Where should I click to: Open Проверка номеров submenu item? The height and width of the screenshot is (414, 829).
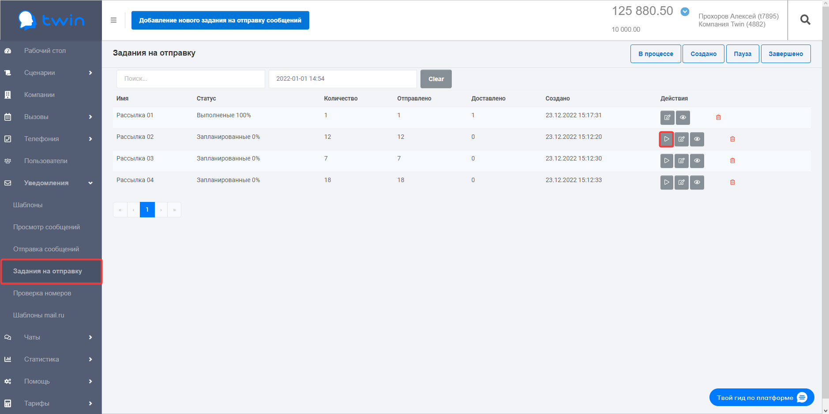[51, 293]
